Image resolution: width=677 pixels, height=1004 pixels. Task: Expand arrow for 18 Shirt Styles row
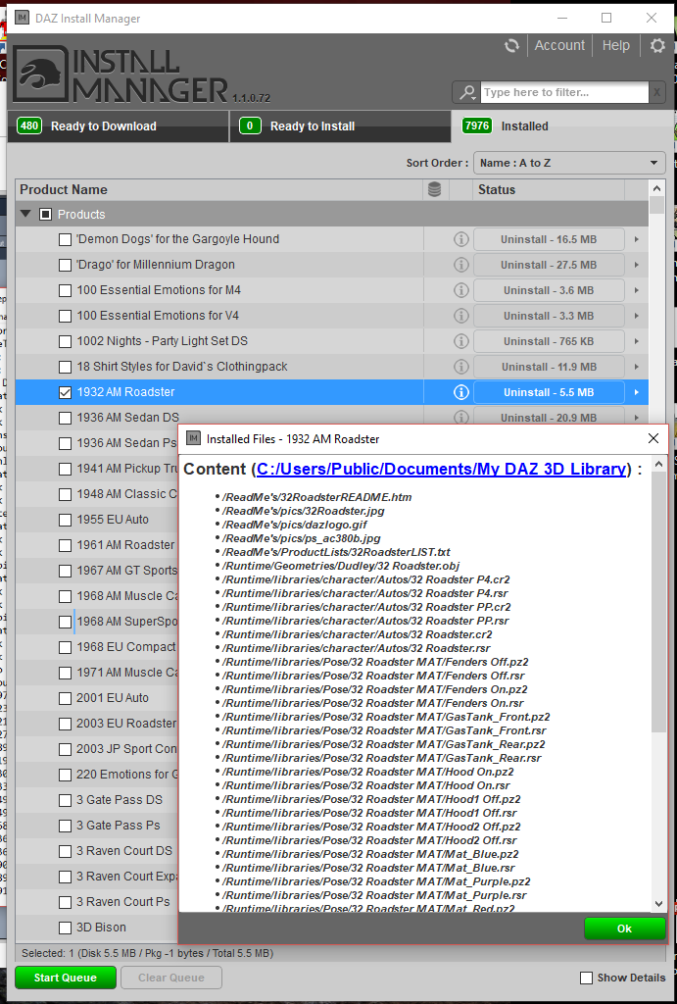coord(636,367)
